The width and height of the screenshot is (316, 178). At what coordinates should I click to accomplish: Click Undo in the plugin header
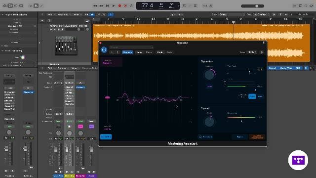tap(160, 52)
